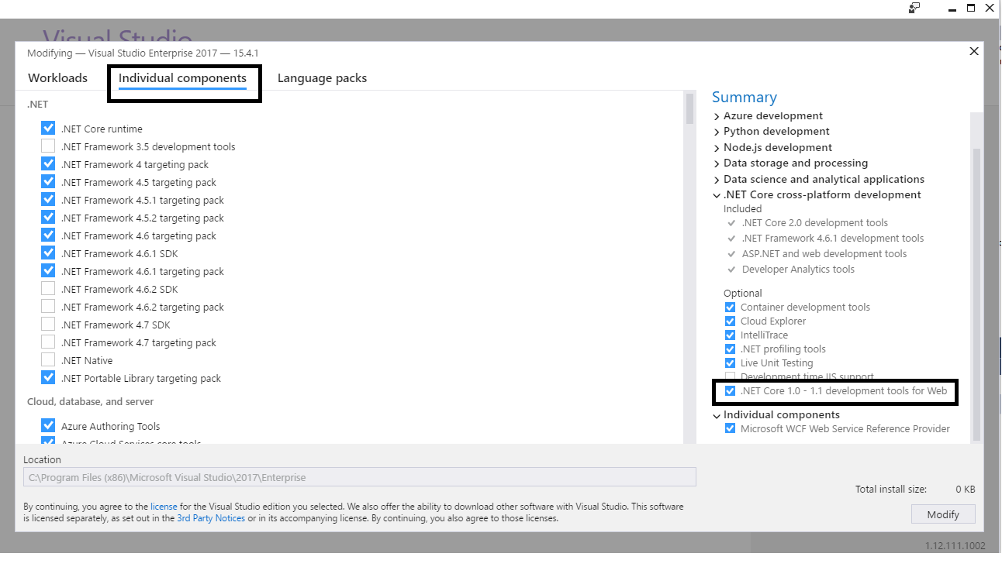This screenshot has width=1002, height=567.
Task: Uncheck Microsoft WCF Web Service Reference Provider
Action: [730, 429]
